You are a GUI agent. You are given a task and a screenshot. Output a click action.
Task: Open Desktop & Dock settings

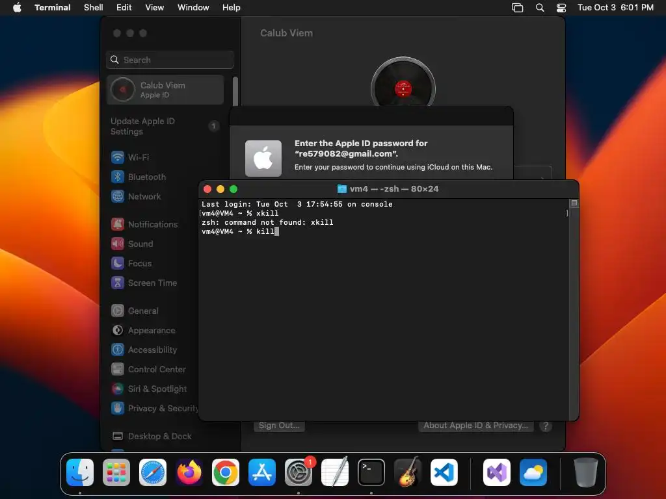tap(151, 437)
